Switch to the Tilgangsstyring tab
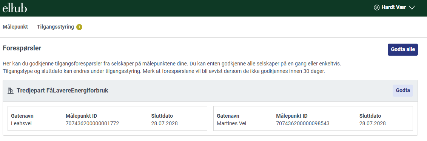The image size is (427, 141). pyautogui.click(x=55, y=27)
